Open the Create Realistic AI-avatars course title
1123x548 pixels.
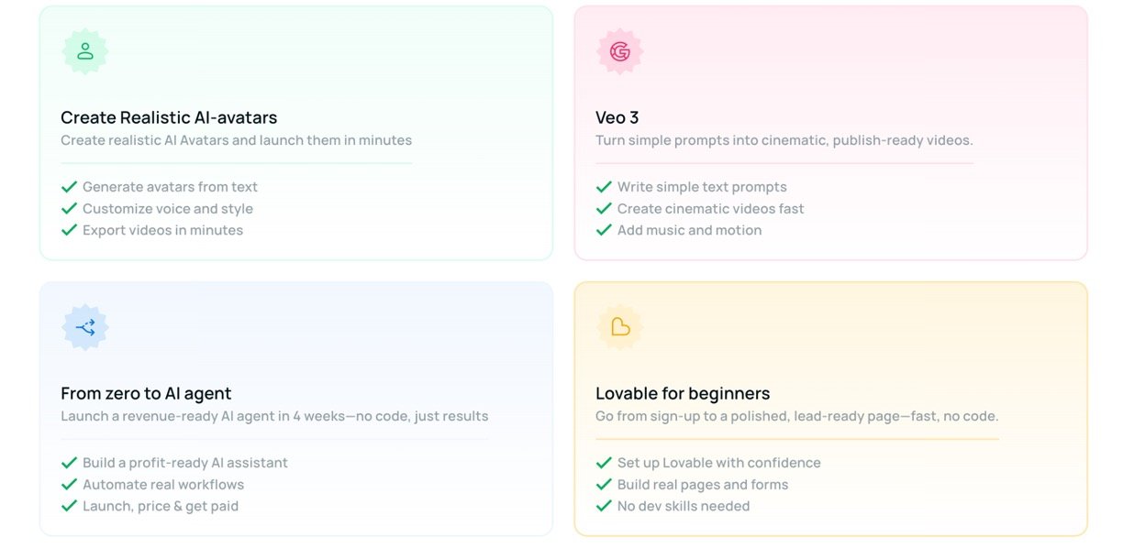(169, 117)
